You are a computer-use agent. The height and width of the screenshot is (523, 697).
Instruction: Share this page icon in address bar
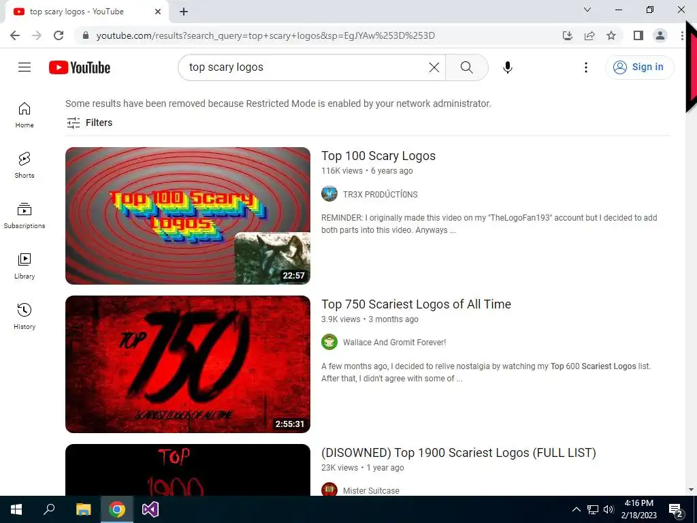click(x=589, y=35)
